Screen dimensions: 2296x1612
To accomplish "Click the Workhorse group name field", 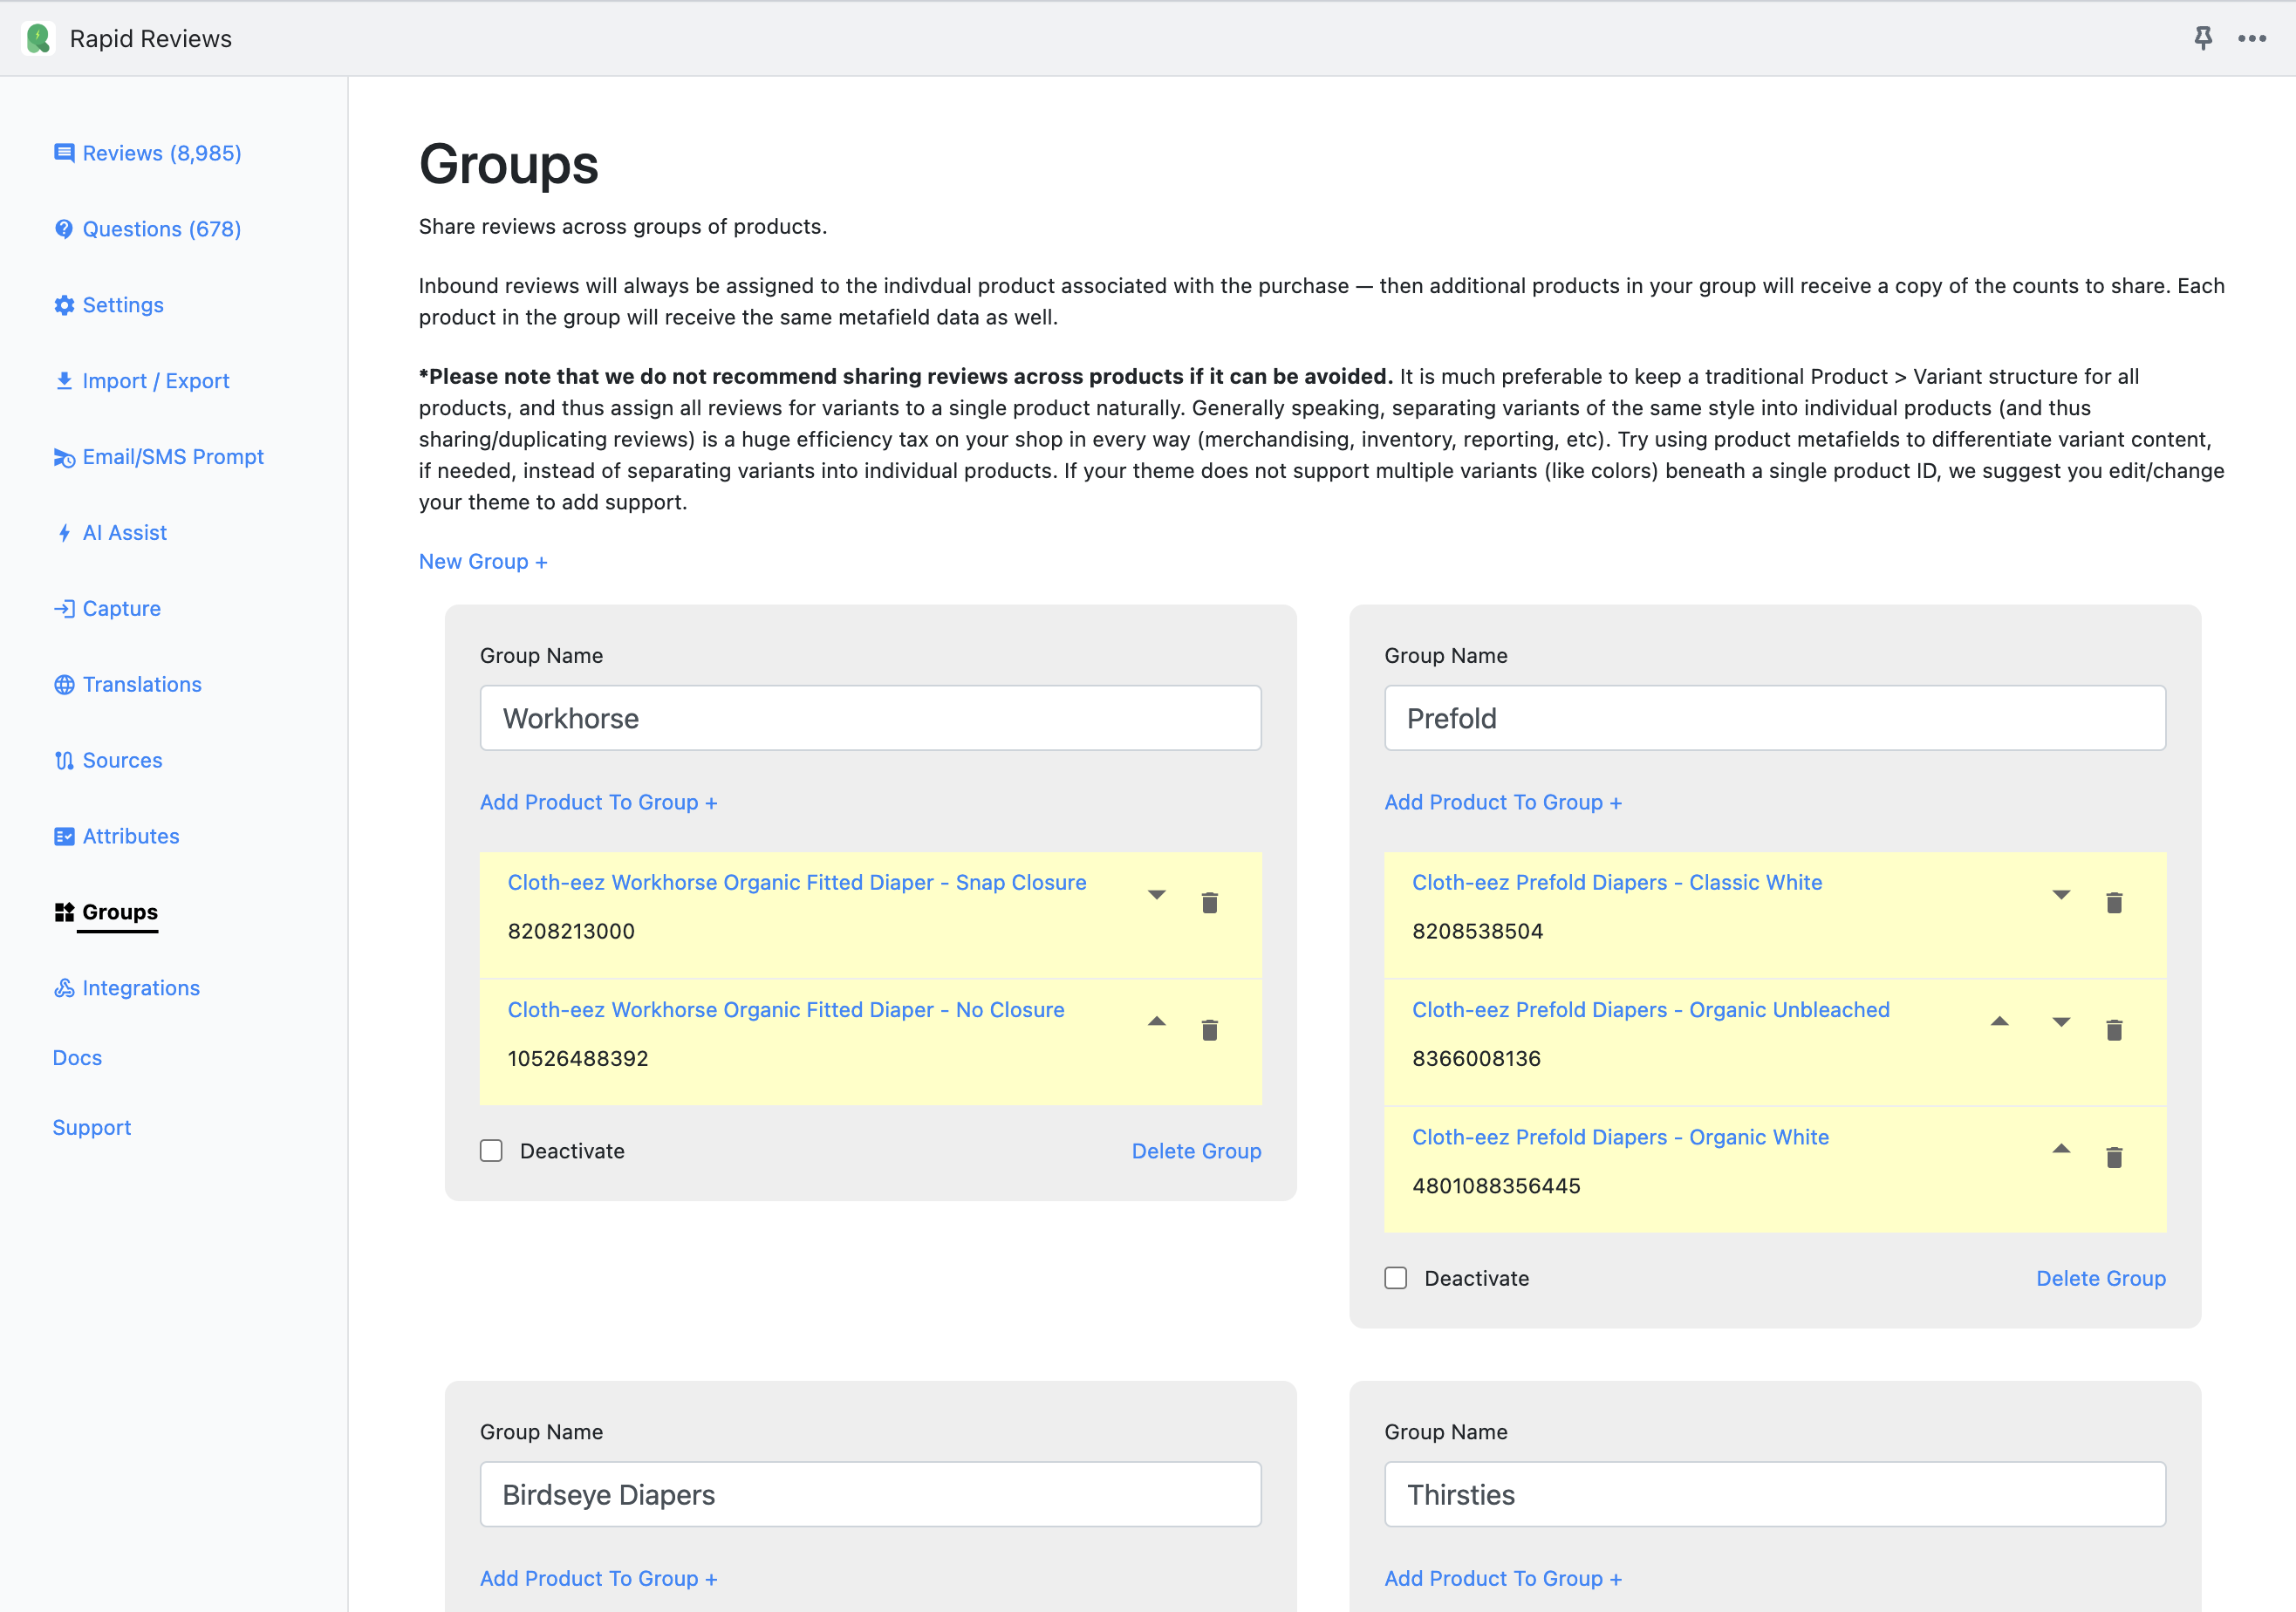I will [870, 718].
